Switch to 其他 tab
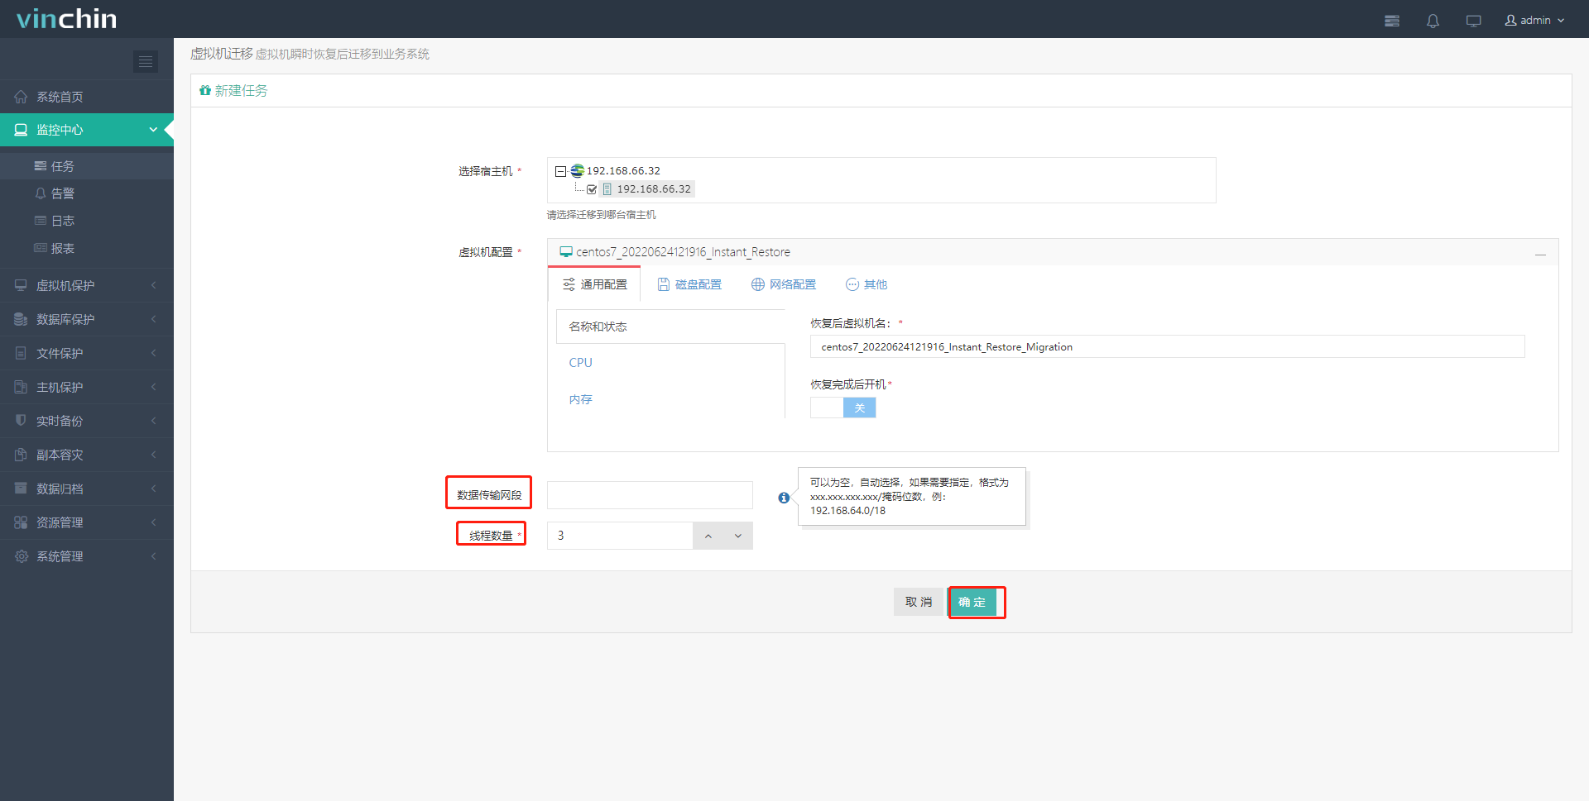Viewport: 1589px width, 801px height. 866,284
